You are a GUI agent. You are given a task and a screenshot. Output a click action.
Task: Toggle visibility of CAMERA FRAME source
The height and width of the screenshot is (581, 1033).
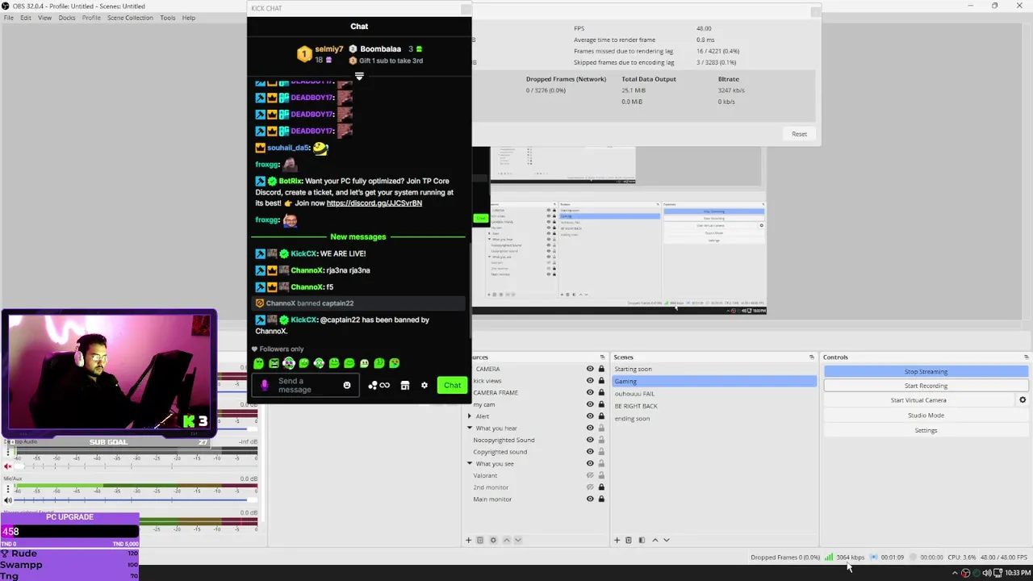pyautogui.click(x=590, y=392)
